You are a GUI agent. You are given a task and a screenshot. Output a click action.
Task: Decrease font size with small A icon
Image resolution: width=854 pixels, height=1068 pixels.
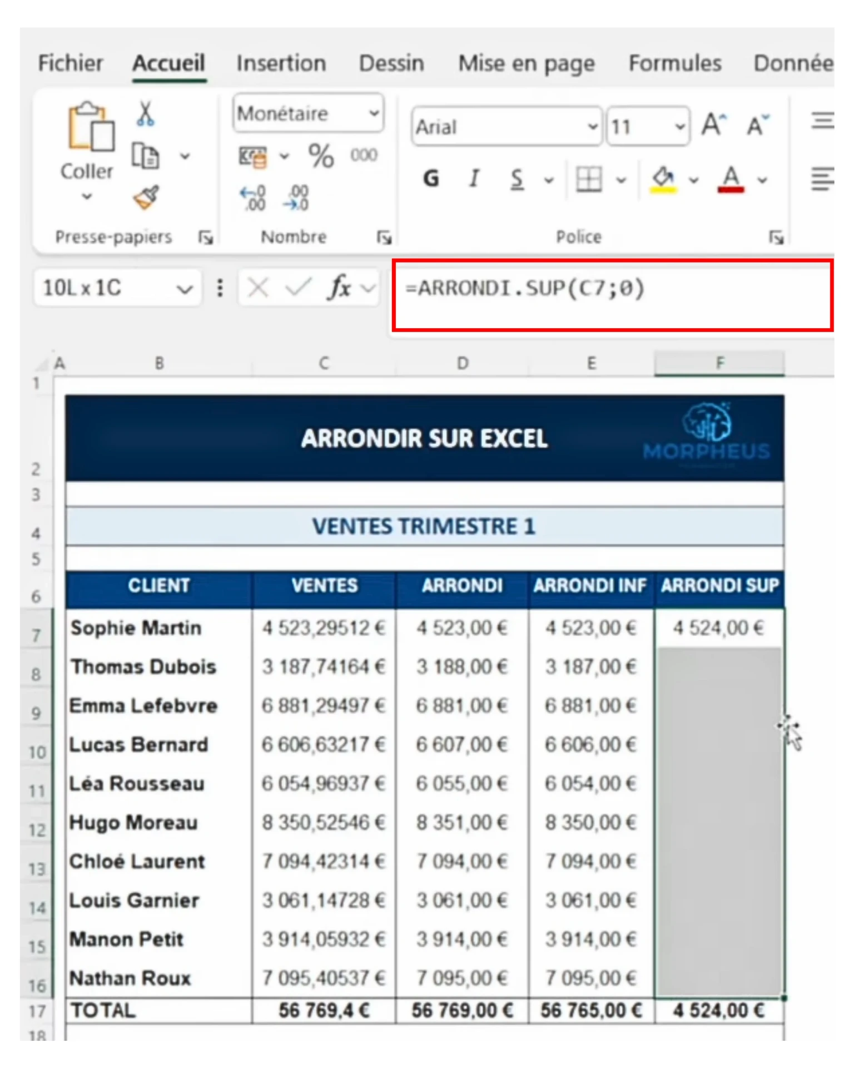point(757,125)
